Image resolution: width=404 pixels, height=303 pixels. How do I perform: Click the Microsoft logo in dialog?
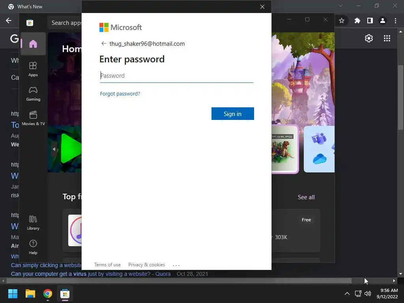pos(121,27)
